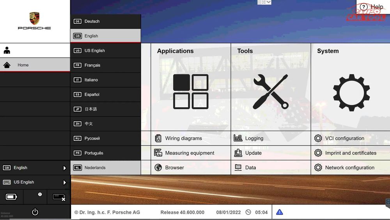This screenshot has height=220, width=390.
Task: Choose Français language option
Action: click(105, 65)
